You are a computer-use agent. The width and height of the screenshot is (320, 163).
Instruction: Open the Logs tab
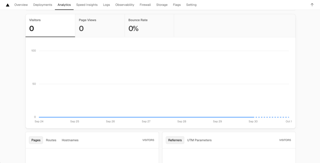[106, 5]
